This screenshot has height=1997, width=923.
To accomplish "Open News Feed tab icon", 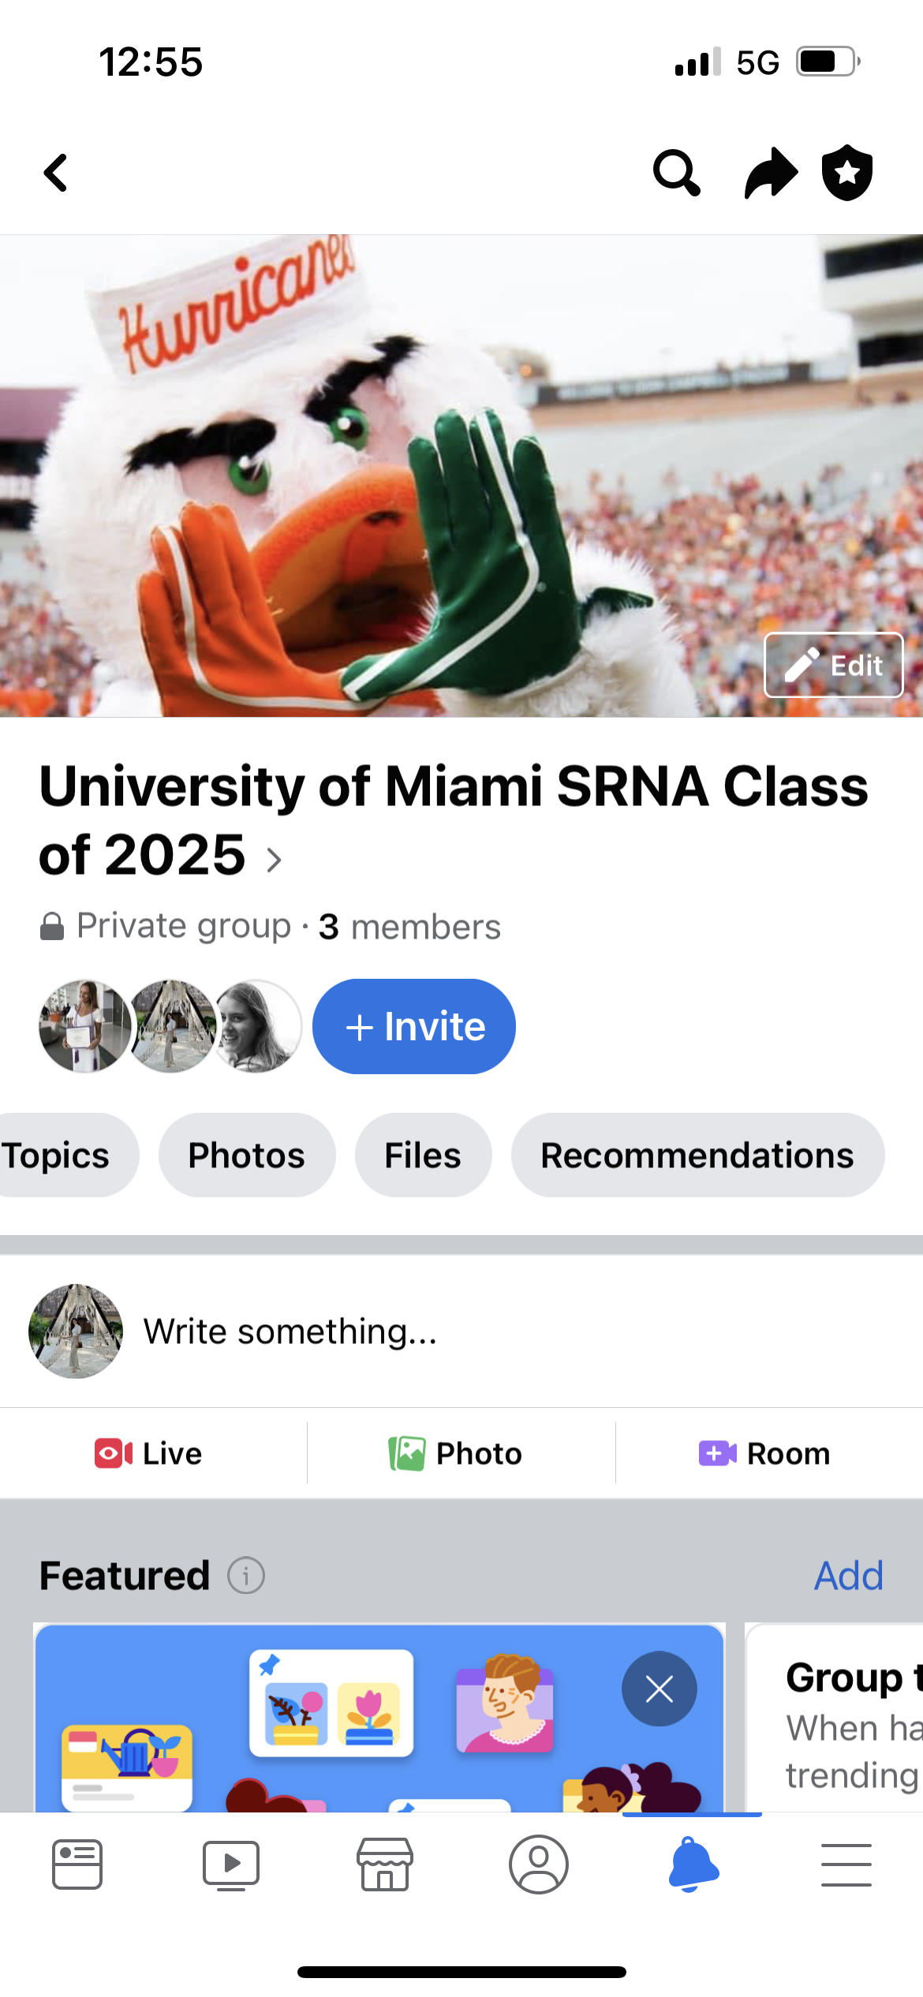I will [x=77, y=1864].
